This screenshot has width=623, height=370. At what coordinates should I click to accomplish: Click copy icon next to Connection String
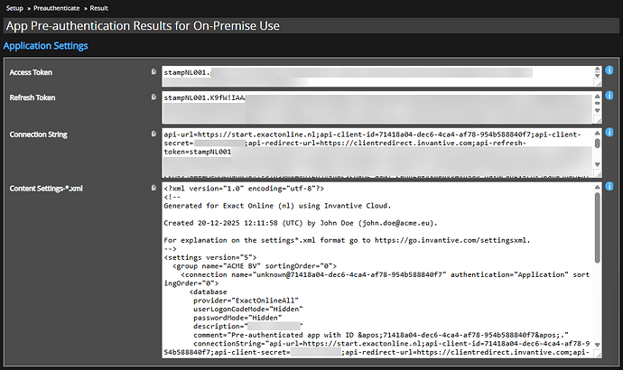pyautogui.click(x=154, y=134)
